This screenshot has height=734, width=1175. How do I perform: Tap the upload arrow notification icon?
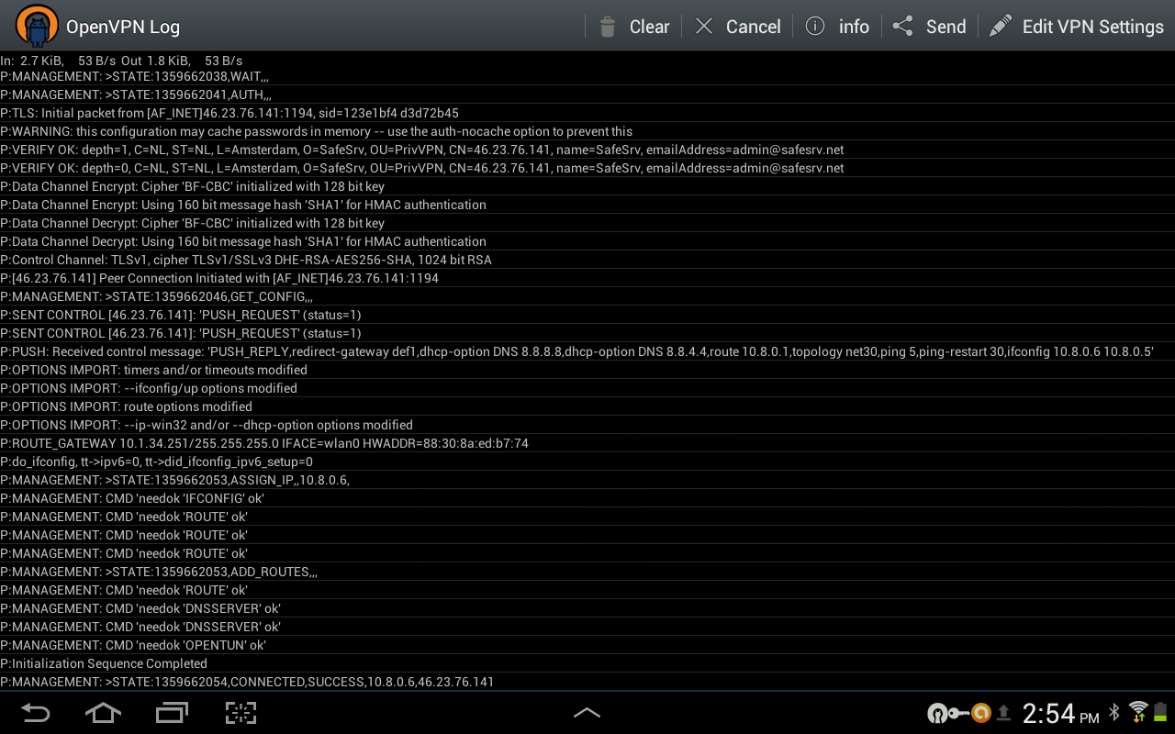click(1003, 713)
